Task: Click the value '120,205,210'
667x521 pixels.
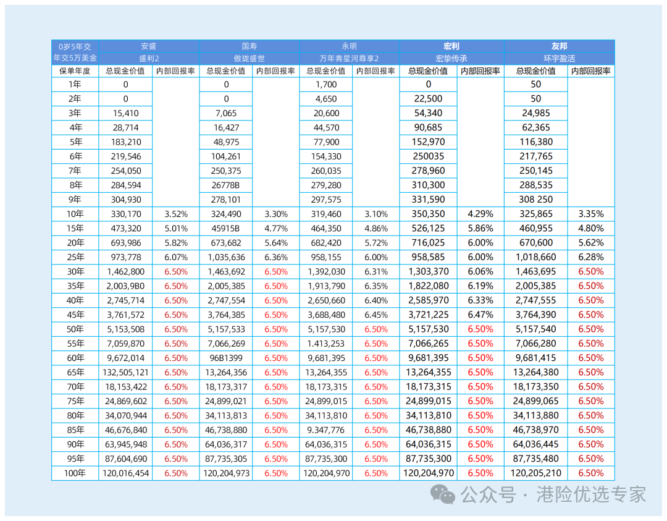Action: (536, 473)
